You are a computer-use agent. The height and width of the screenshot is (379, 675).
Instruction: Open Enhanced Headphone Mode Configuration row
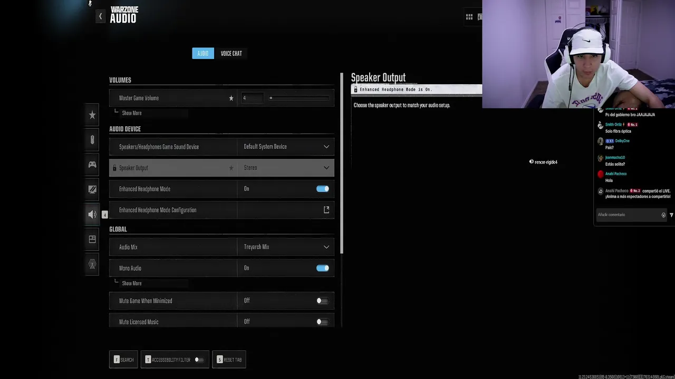click(221, 210)
